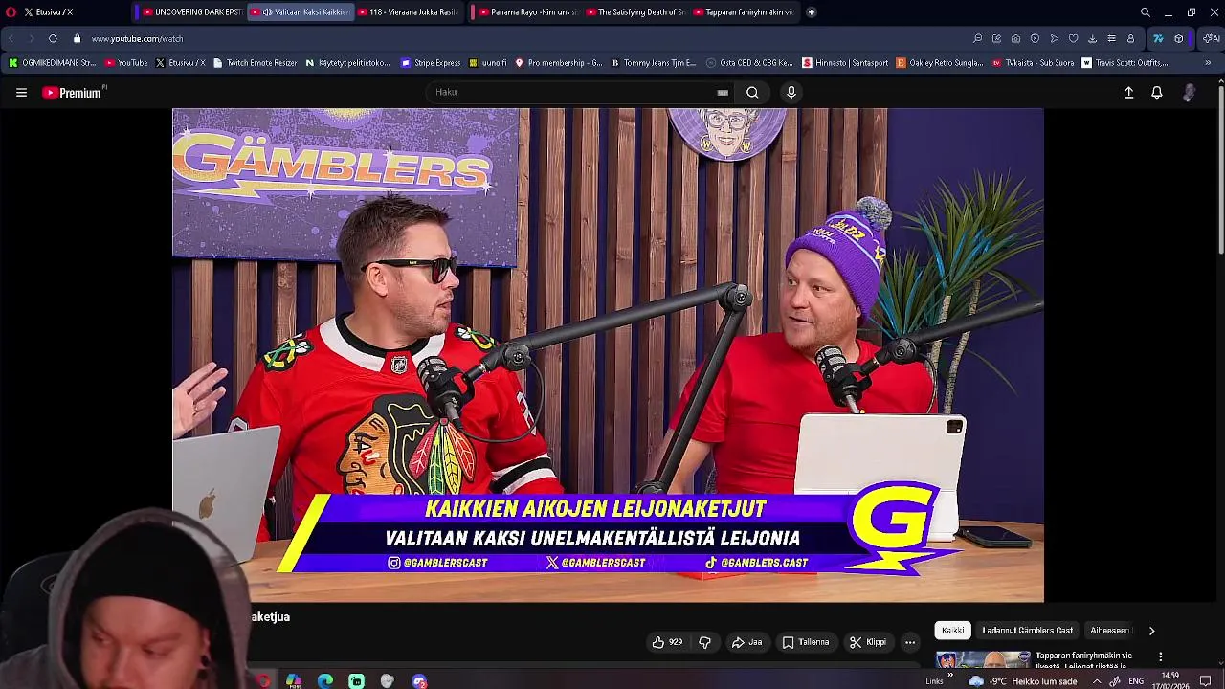Click the Gämblers video player
This screenshot has height=689, width=1225.
(608, 354)
